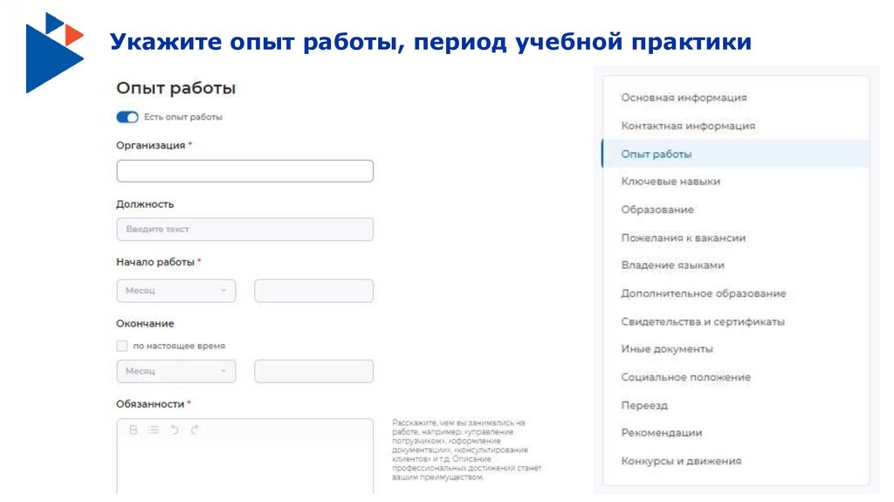Navigate to the 'Образование' section
This screenshot has width=894, height=502.
pos(657,210)
